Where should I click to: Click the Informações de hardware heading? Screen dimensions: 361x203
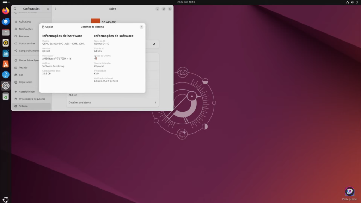pos(62,36)
